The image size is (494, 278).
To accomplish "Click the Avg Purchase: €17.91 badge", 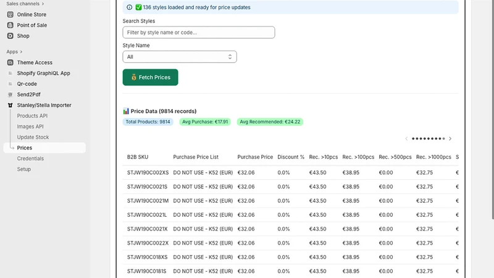I will pos(205,122).
